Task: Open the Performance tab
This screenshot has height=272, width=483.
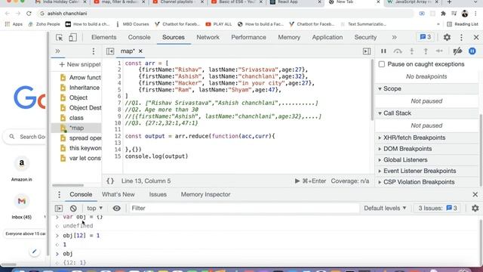Action: (x=248, y=37)
